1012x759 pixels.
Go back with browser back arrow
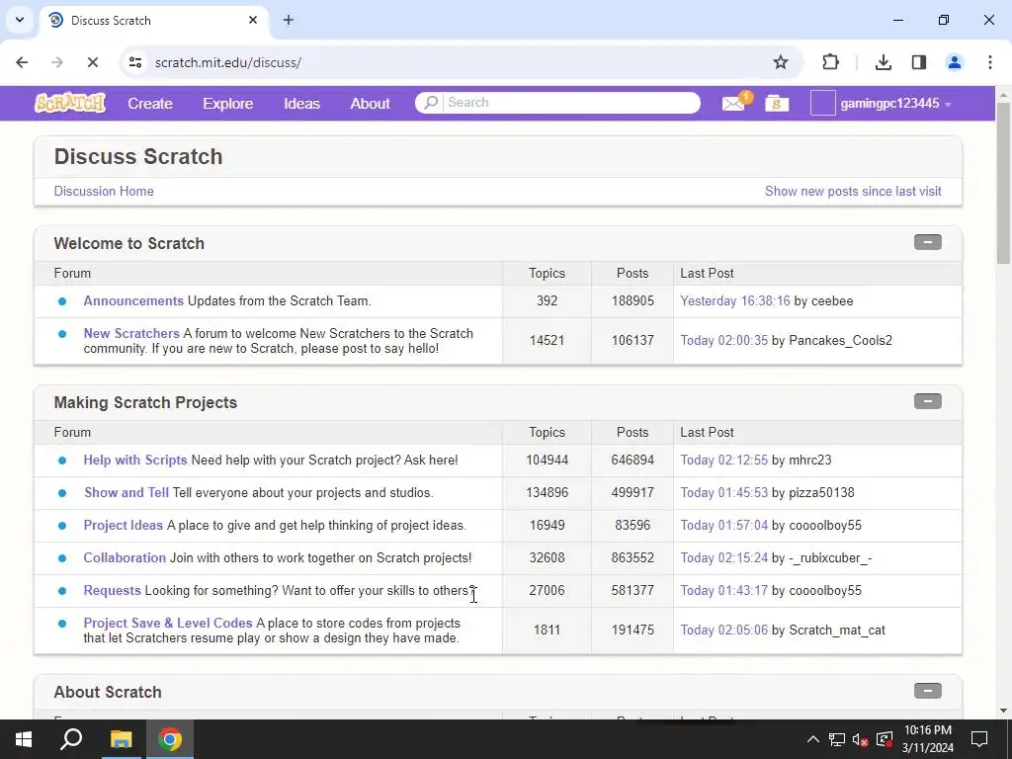pos(22,62)
